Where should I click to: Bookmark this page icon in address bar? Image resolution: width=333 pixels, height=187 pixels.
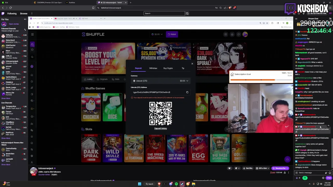coord(93,8)
